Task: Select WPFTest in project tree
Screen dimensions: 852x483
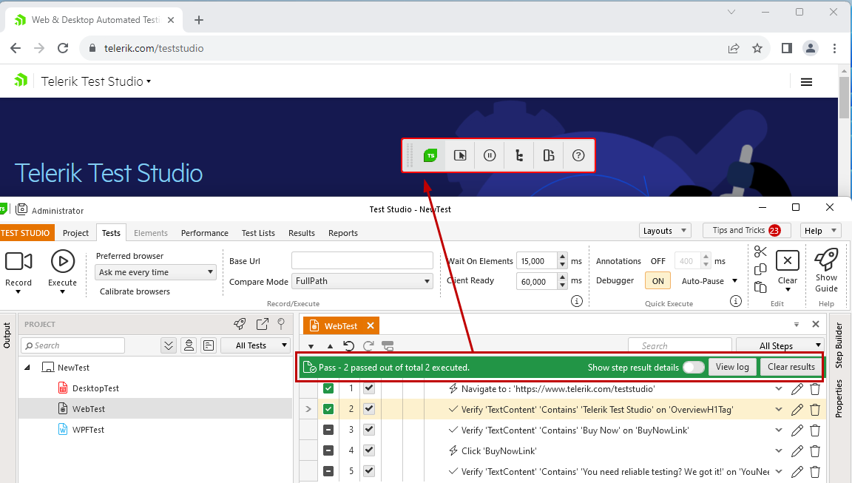Action: [88, 430]
